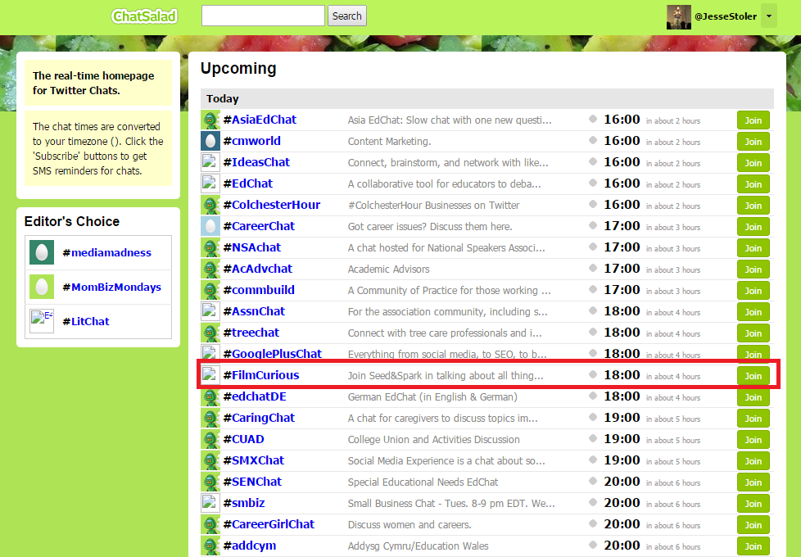This screenshot has width=801, height=557.
Task: Click the #CaringChat avatar icon
Action: 210,418
